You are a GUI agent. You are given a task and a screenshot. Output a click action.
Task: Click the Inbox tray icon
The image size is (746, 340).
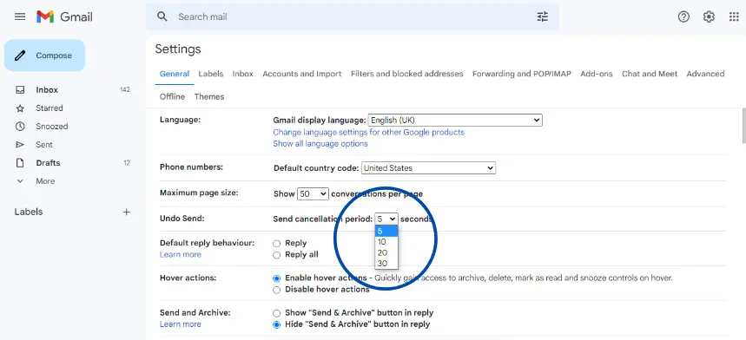(20, 89)
